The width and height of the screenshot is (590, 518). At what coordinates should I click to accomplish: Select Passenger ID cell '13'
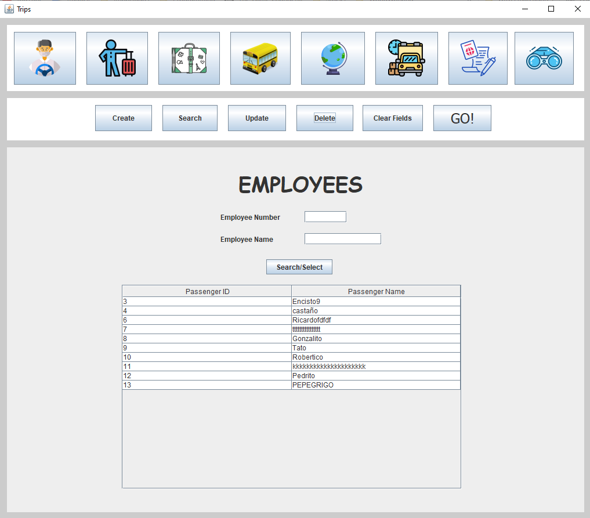click(x=207, y=385)
